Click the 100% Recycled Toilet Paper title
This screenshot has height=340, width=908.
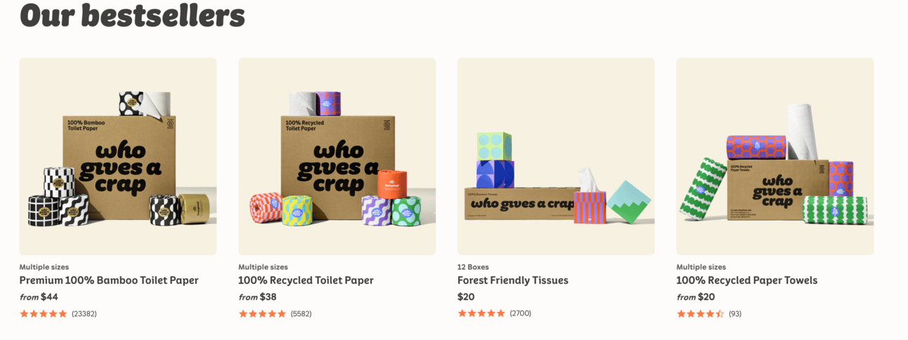point(306,280)
